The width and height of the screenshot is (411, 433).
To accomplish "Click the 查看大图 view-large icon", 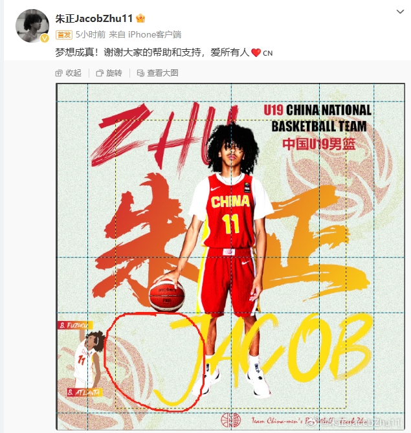I will click(x=140, y=73).
